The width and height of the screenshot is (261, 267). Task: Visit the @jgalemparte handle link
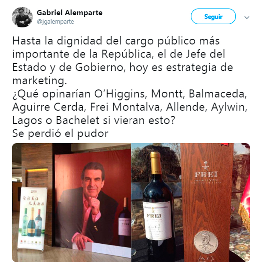click(x=55, y=22)
